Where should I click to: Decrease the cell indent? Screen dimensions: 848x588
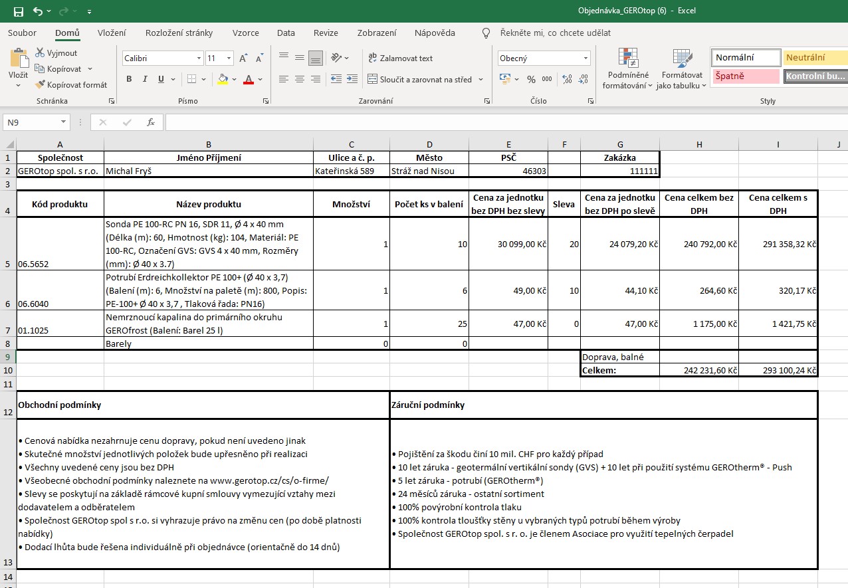(x=335, y=79)
